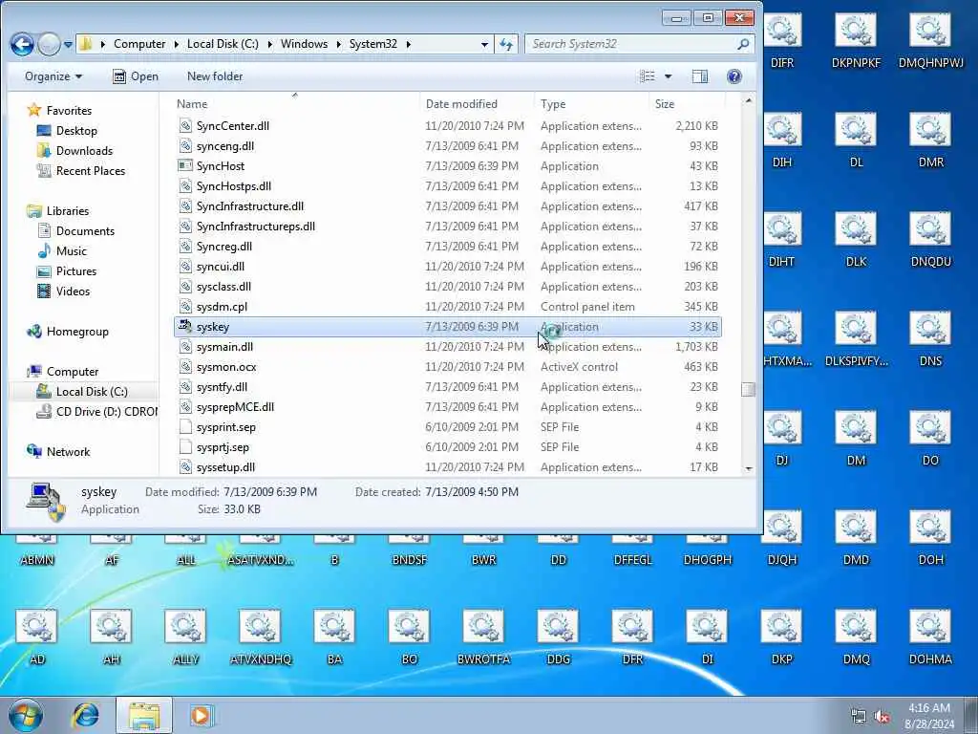Click the file list scrollbar thumb
The width and height of the screenshot is (978, 734).
point(748,389)
